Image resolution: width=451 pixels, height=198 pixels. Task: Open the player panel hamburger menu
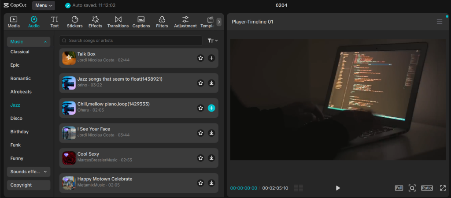pyautogui.click(x=439, y=22)
